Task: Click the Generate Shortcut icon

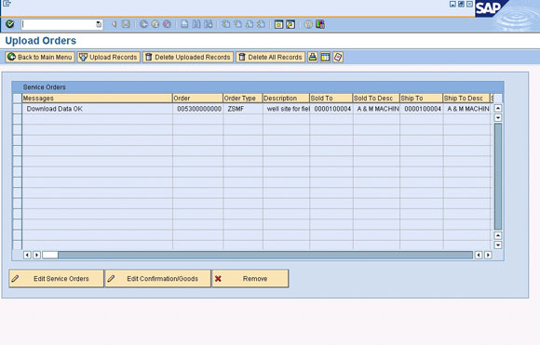Action: point(290,24)
